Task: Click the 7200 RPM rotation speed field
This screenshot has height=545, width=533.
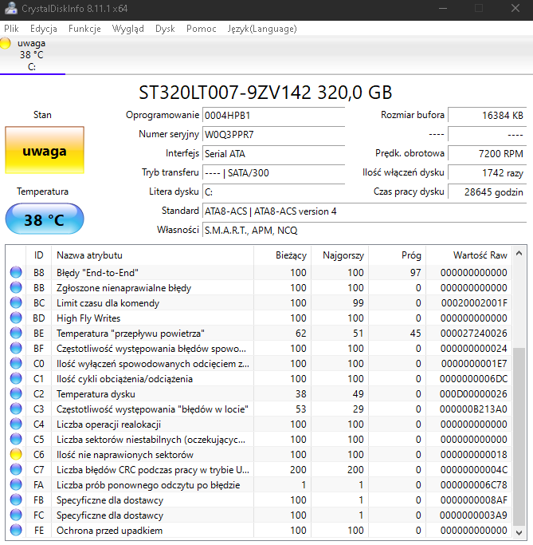Action: pyautogui.click(x=488, y=154)
